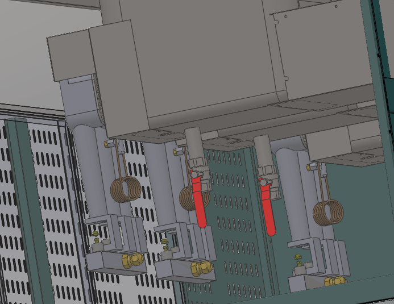Pick the middle gray clamp bracket
The width and height of the screenshot is (394, 304).
tap(185, 242)
